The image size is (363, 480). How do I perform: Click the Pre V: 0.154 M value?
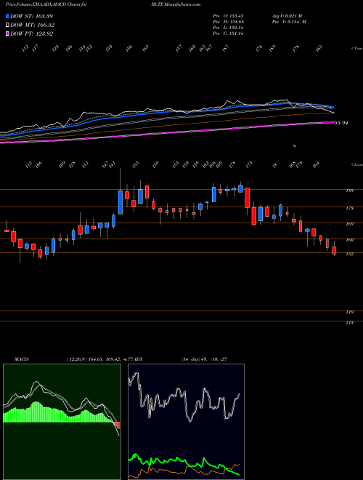point(289,22)
